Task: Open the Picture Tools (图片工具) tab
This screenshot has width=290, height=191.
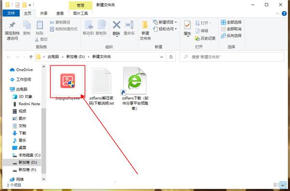Action: point(80,14)
